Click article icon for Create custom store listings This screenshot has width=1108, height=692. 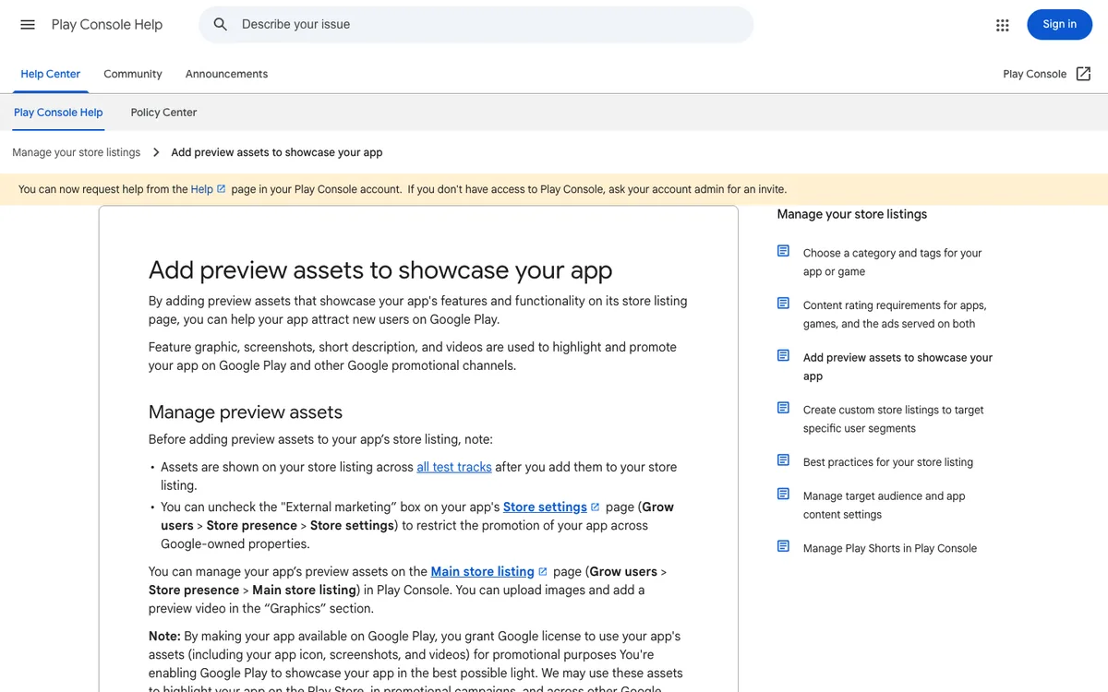[783, 408]
